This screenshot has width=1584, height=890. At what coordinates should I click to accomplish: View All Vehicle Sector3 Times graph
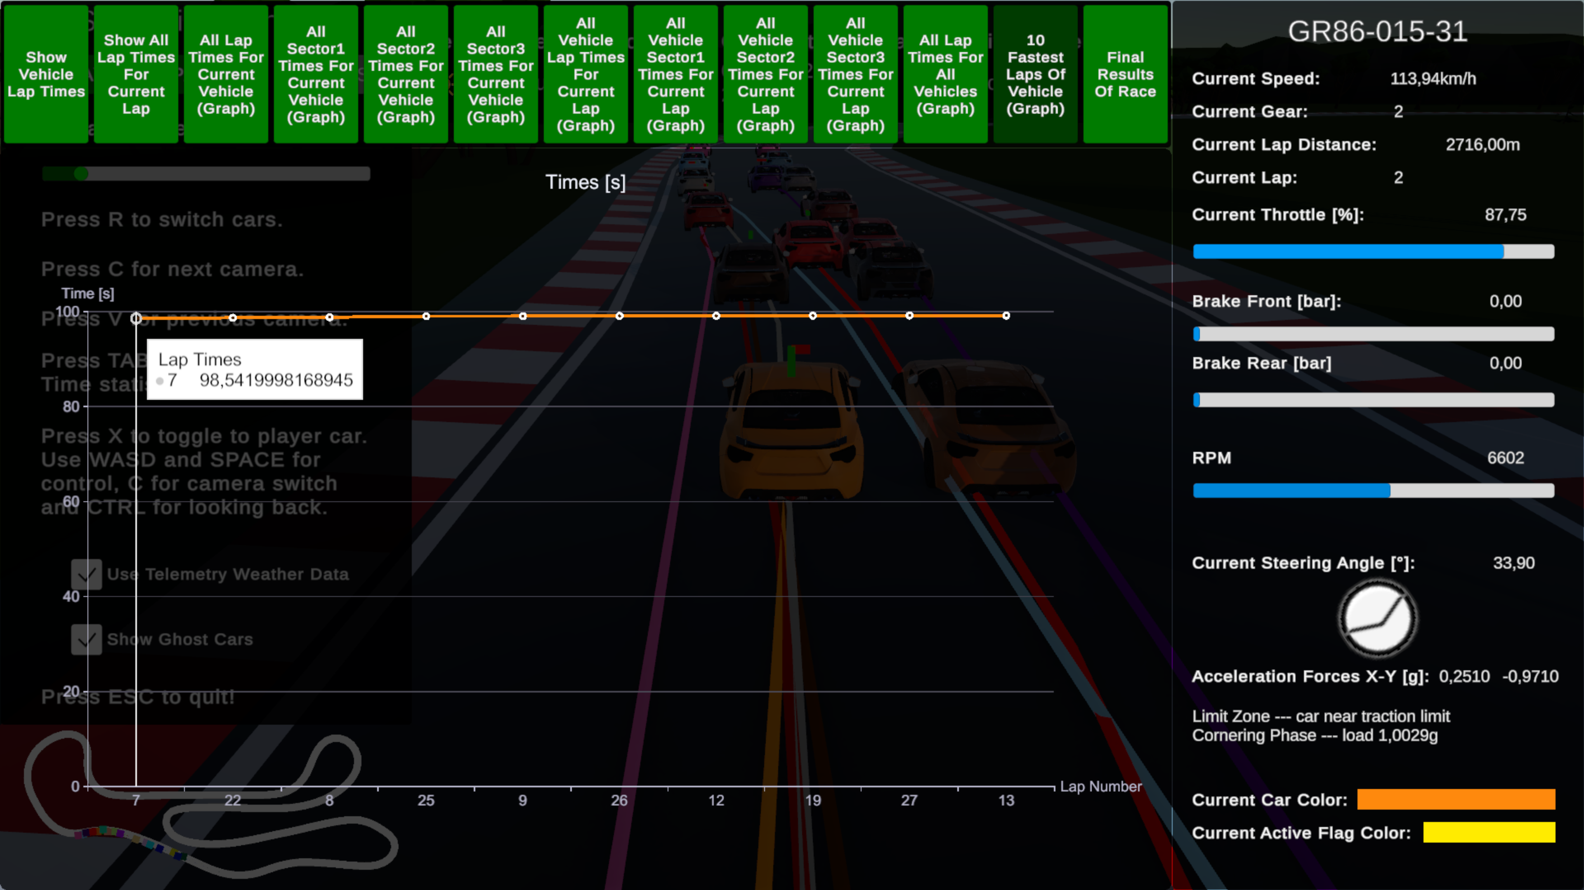coord(855,74)
